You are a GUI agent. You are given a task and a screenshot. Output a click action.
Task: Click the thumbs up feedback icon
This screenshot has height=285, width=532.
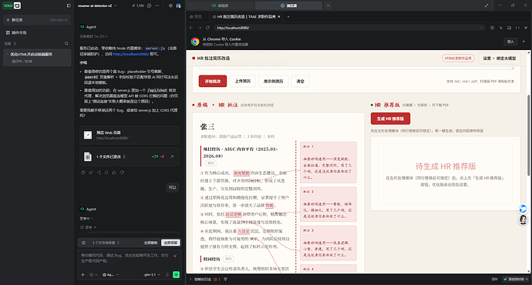click(x=114, y=173)
